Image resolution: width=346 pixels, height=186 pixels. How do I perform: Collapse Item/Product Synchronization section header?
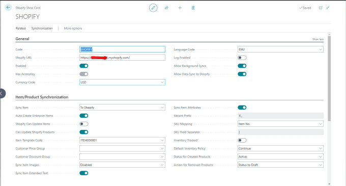42,97
